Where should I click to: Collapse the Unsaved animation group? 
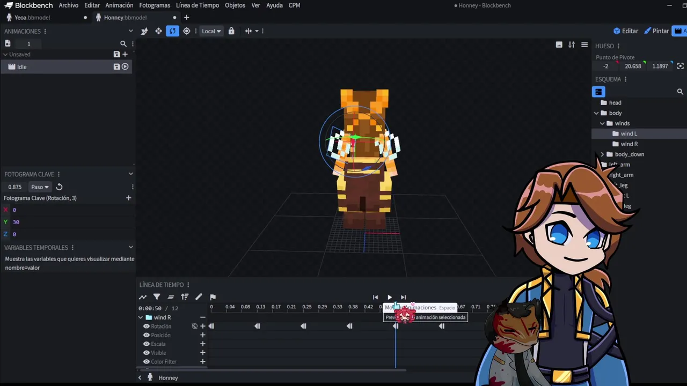(x=5, y=54)
